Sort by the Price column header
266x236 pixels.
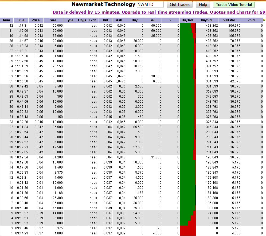pyautogui.click(x=36, y=20)
